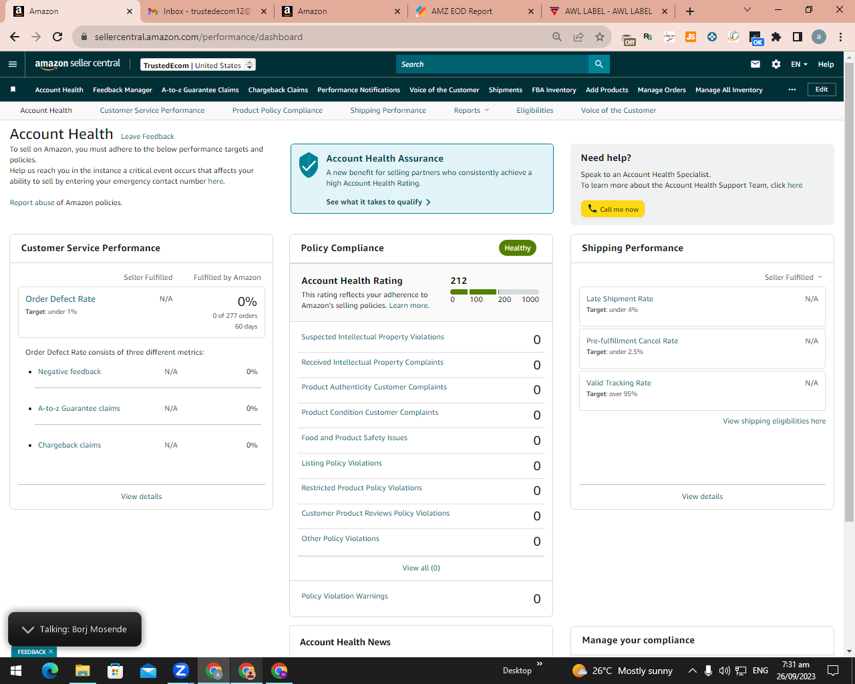Open Product Policy Compliance subnav tab
This screenshot has width=855, height=684.
coord(277,110)
